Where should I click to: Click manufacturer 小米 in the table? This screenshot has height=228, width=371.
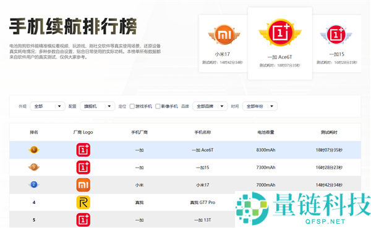tap(139, 185)
